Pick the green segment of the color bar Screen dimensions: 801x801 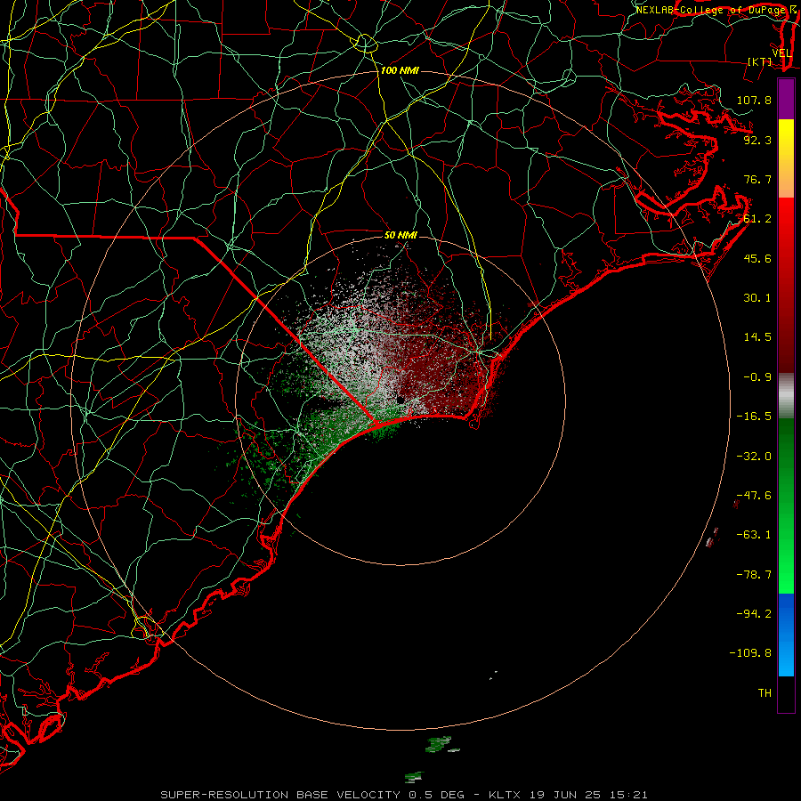pyautogui.click(x=786, y=506)
